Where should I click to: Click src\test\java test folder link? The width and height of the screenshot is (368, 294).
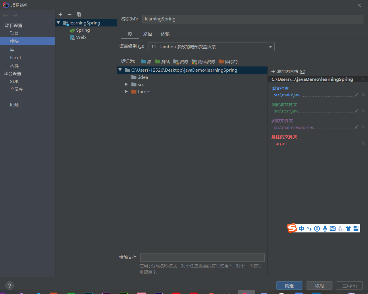(x=287, y=111)
